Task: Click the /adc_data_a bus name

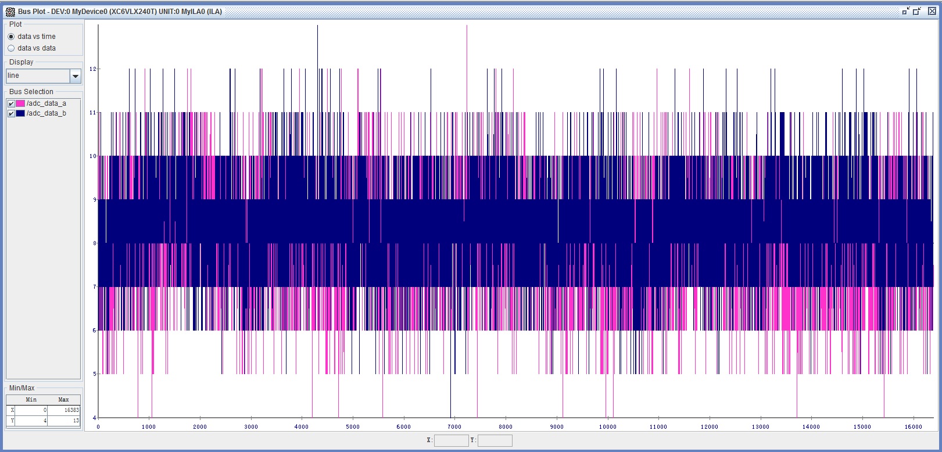Action: click(46, 103)
